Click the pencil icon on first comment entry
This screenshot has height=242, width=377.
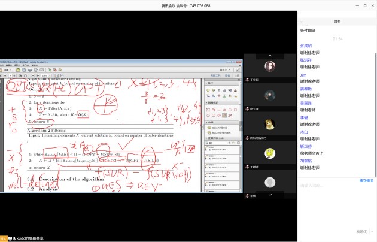pyautogui.click(x=207, y=147)
